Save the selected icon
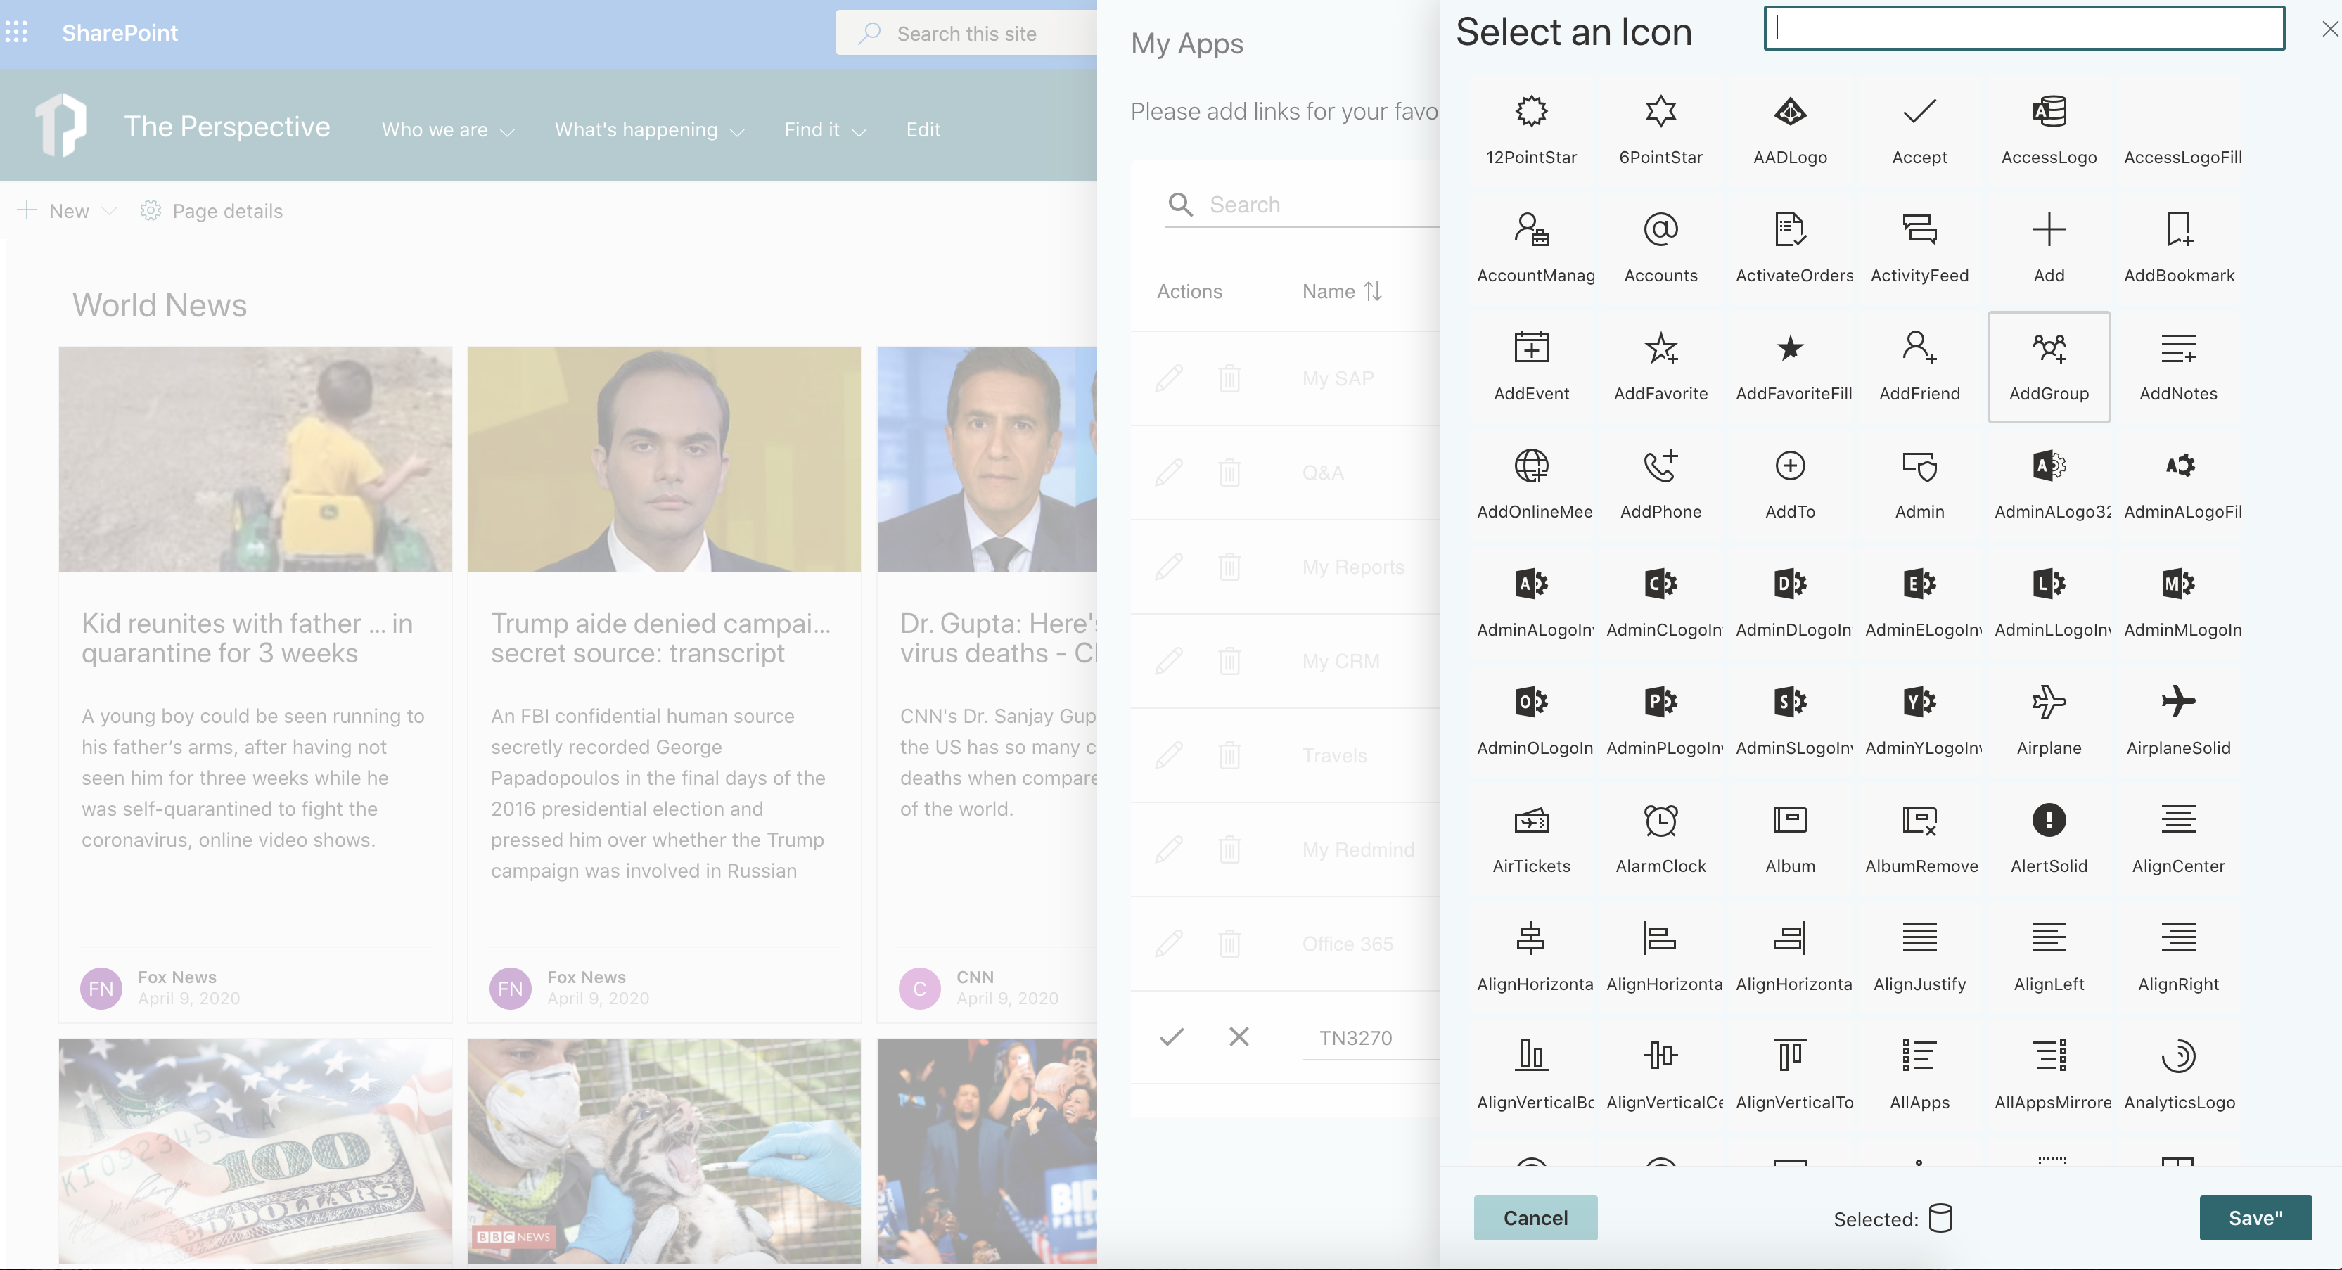Screen dimensions: 2342x1270 pyautogui.click(x=2255, y=1217)
